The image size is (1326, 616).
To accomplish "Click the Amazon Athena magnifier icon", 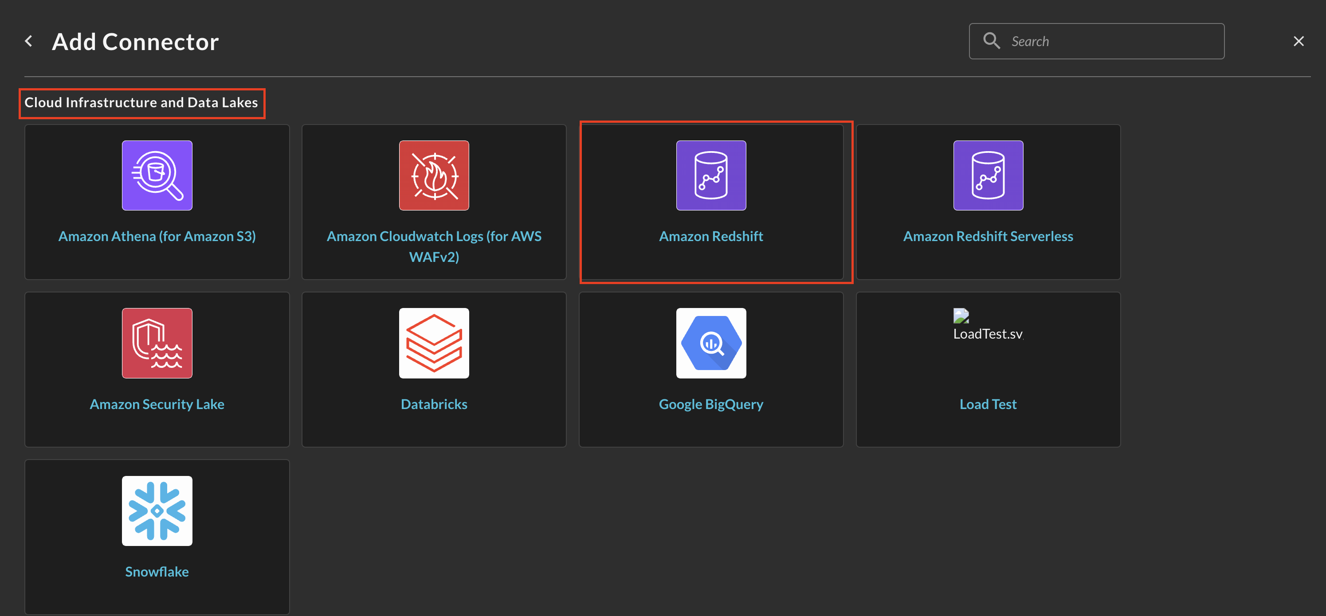I will pos(157,175).
